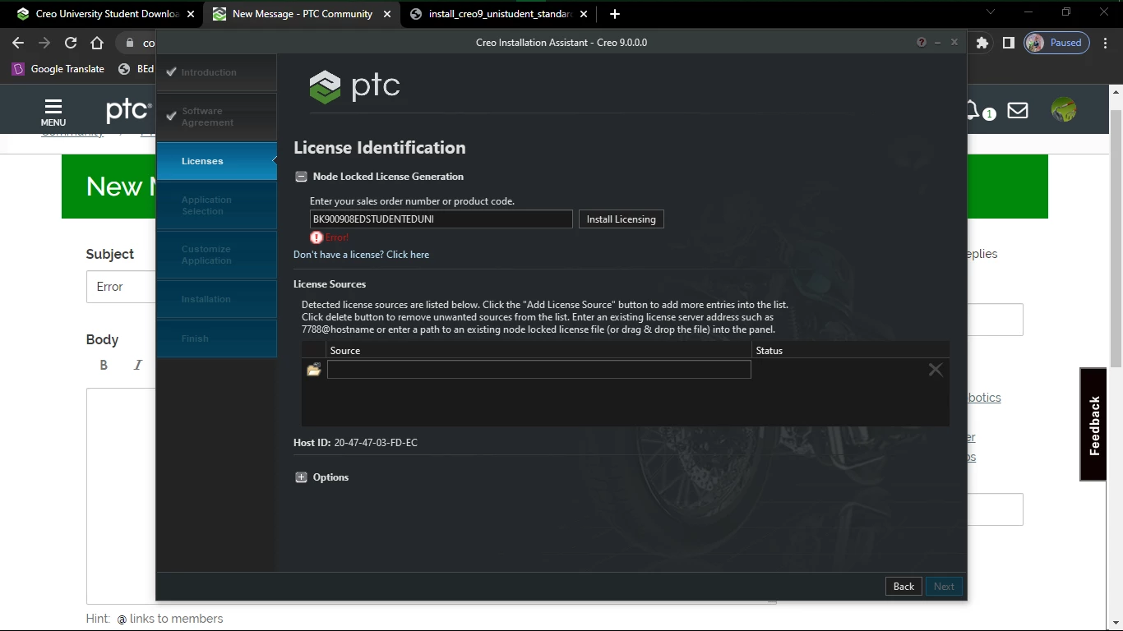Open Chrome profile Paused button
1123x631 pixels.
click(1057, 43)
